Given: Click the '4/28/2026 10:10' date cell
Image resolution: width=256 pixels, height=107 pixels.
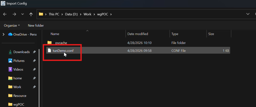Looking at the screenshot, I should coord(139,43).
